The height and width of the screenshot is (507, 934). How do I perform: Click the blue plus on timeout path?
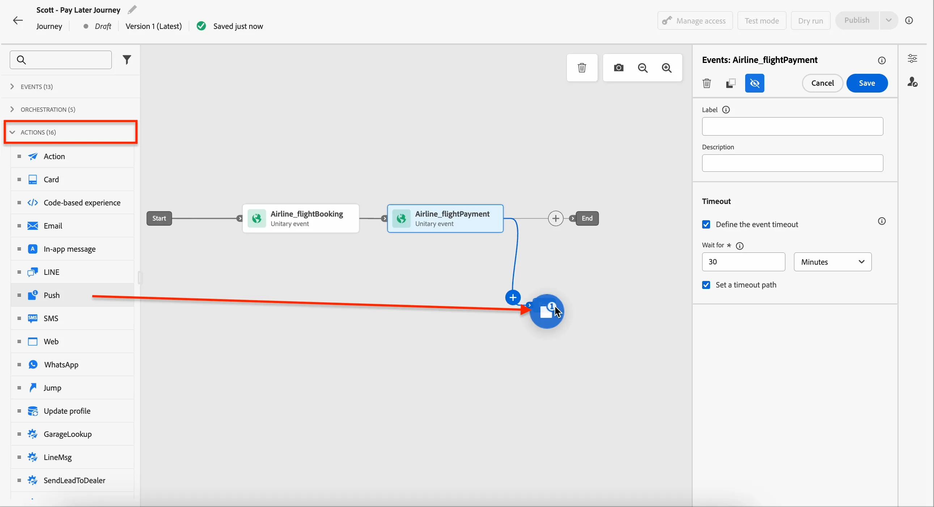(513, 298)
